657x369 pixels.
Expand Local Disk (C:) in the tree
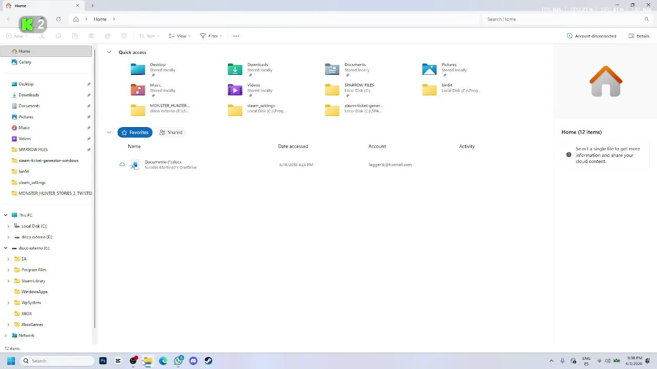pos(8,226)
